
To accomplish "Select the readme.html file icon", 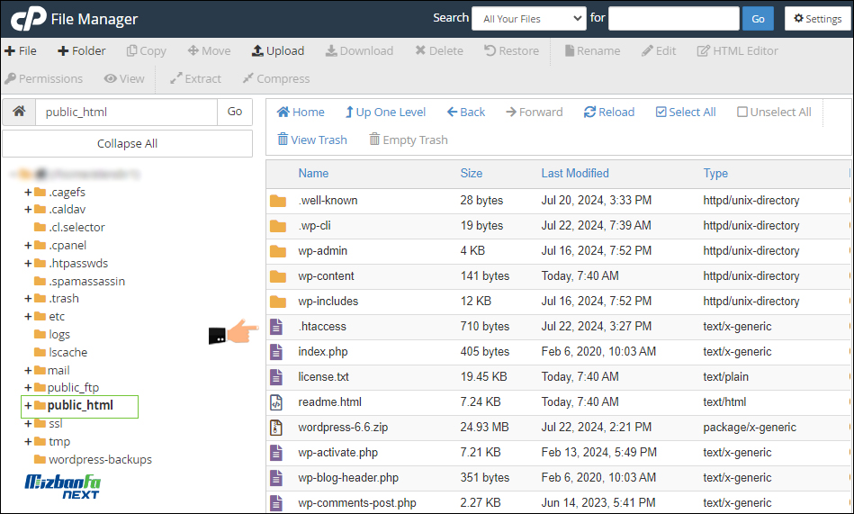I will (276, 402).
